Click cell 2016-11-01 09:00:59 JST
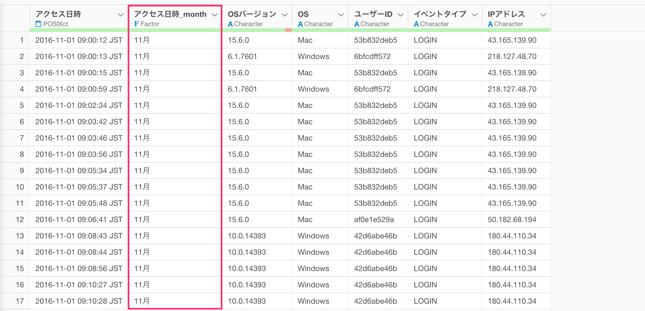 [79, 89]
